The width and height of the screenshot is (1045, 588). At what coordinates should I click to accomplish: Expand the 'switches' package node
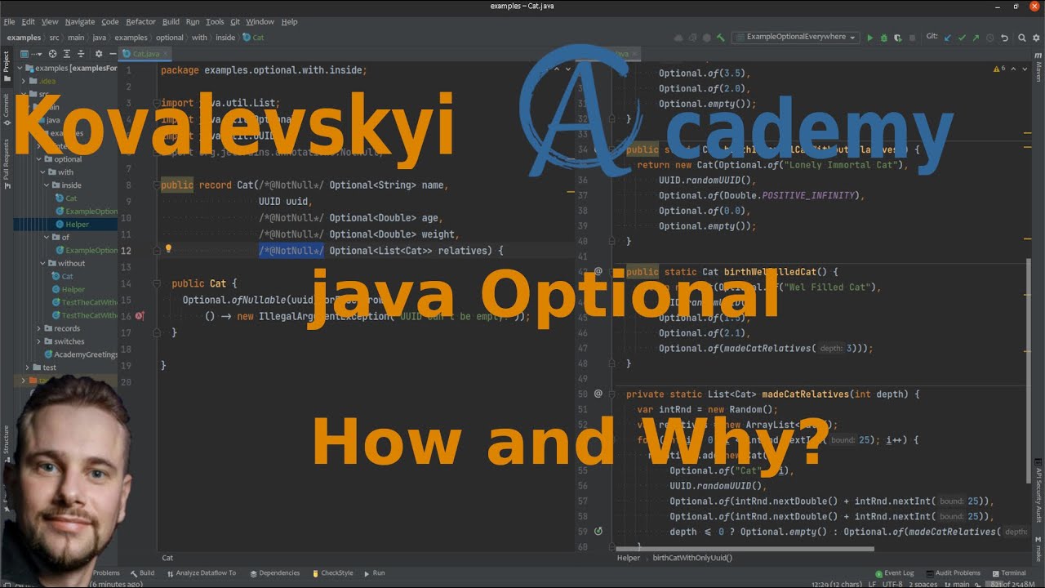[38, 342]
